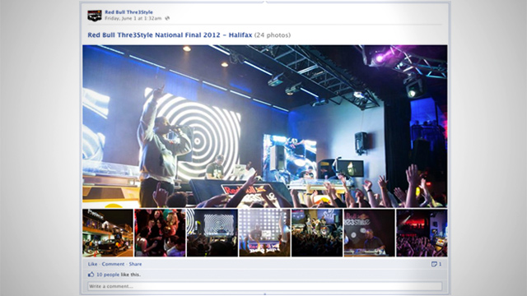Screen dimensions: 527x296
Task: Open the main photo of the performer on stage
Action: (265, 126)
